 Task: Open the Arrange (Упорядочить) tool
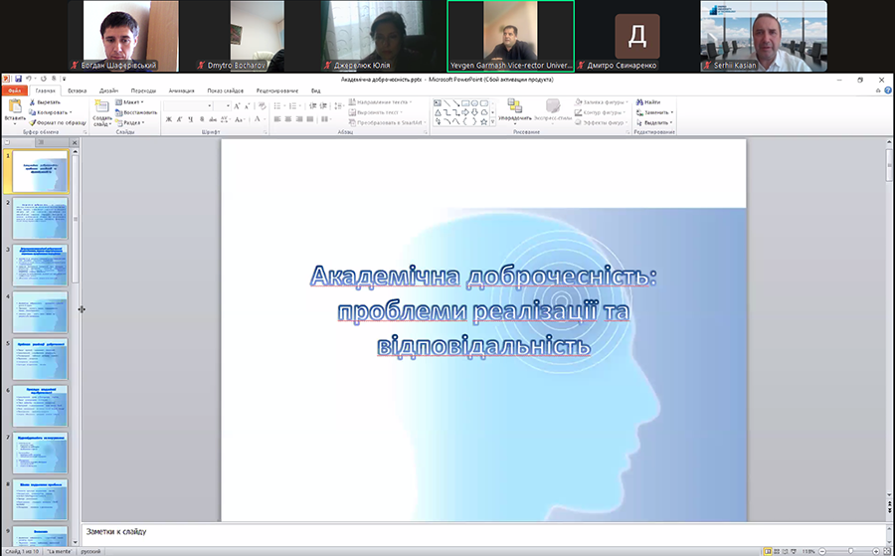tap(514, 108)
